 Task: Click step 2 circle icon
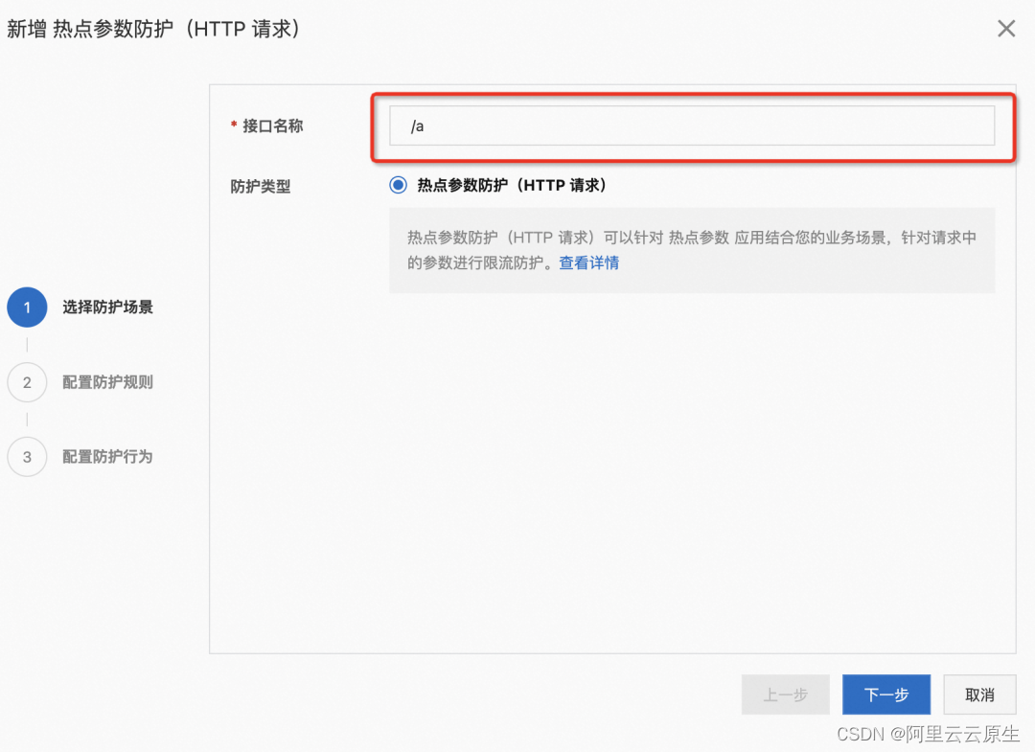(26, 382)
